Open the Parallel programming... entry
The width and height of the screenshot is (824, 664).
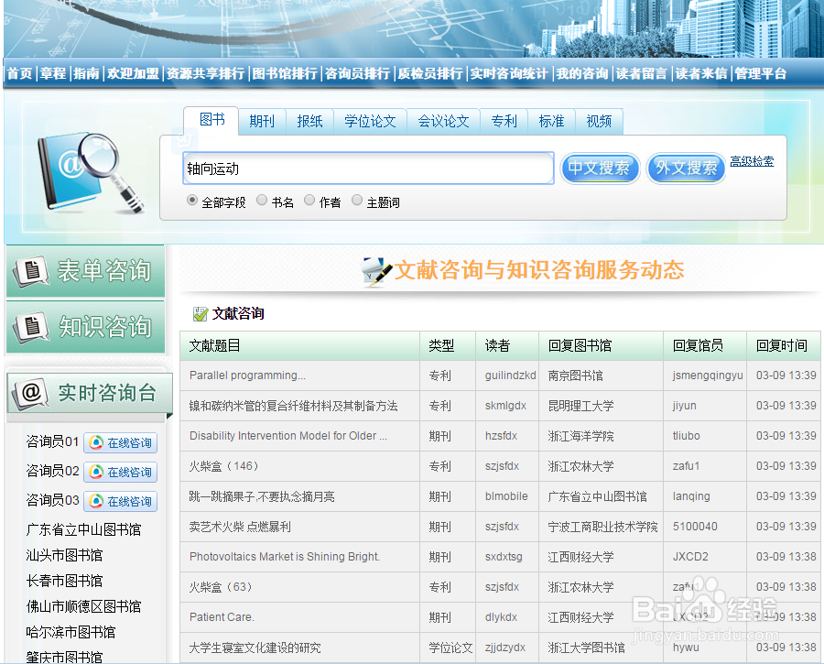click(247, 376)
